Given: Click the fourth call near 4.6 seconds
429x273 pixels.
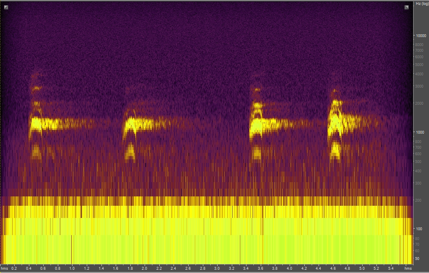Looking at the screenshot, I should tap(336, 122).
